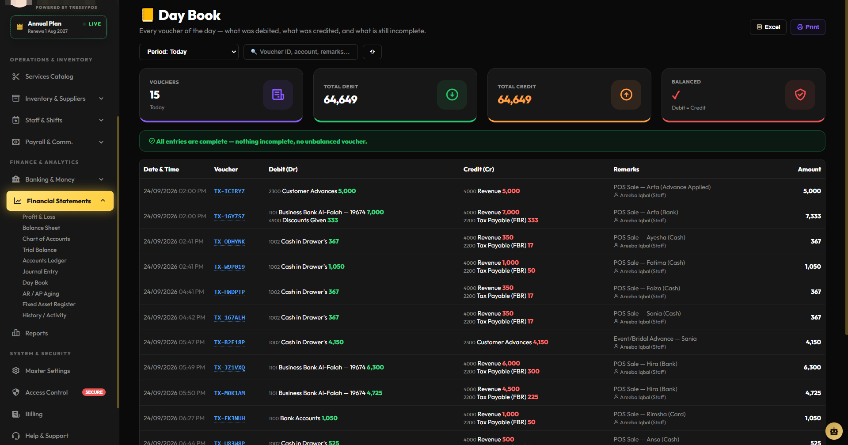
Task: Click the Total Debit green arrow icon
Action: pyautogui.click(x=452, y=95)
